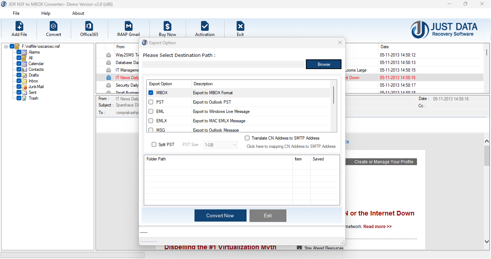Check the EMLX export option
The width and height of the screenshot is (491, 259).
[x=151, y=121]
